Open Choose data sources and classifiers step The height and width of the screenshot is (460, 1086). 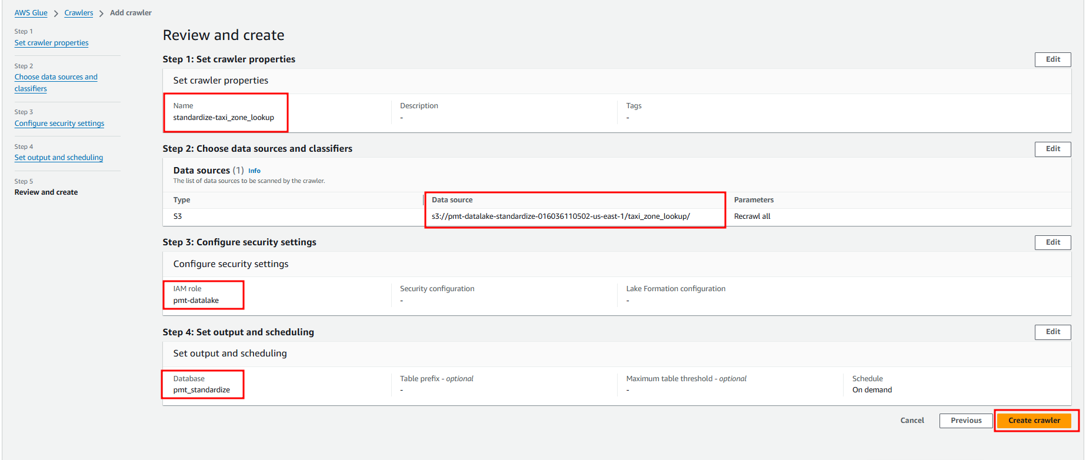point(56,77)
